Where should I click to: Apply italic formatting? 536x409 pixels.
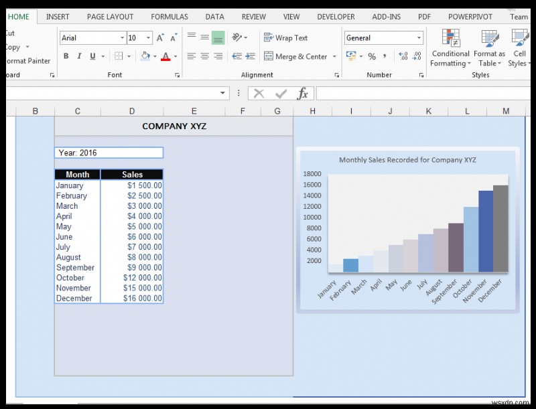pos(79,56)
